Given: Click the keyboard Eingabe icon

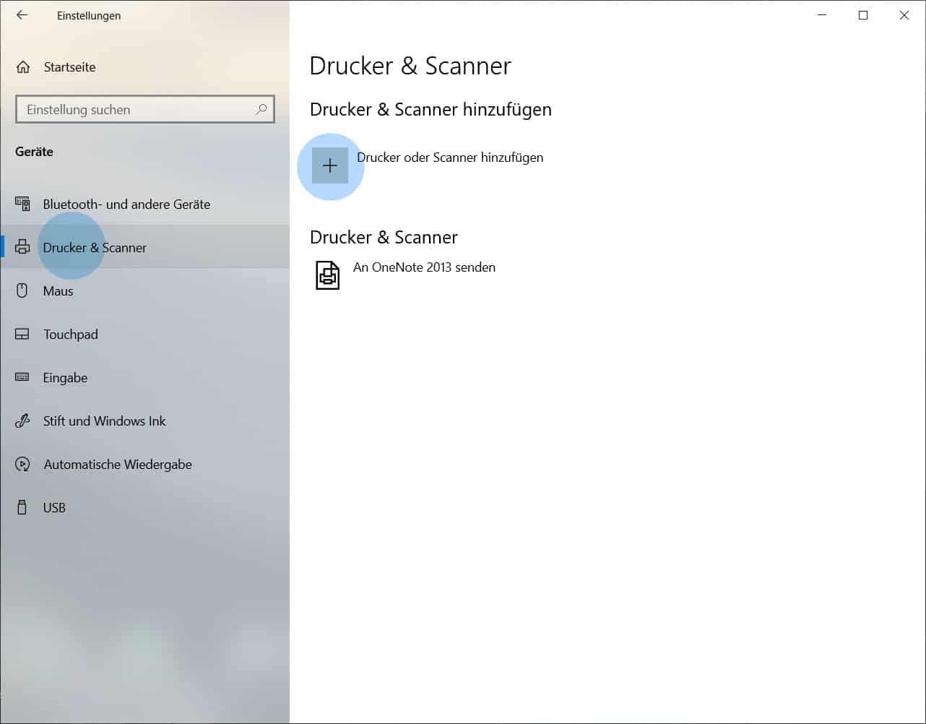Looking at the screenshot, I should [x=22, y=377].
